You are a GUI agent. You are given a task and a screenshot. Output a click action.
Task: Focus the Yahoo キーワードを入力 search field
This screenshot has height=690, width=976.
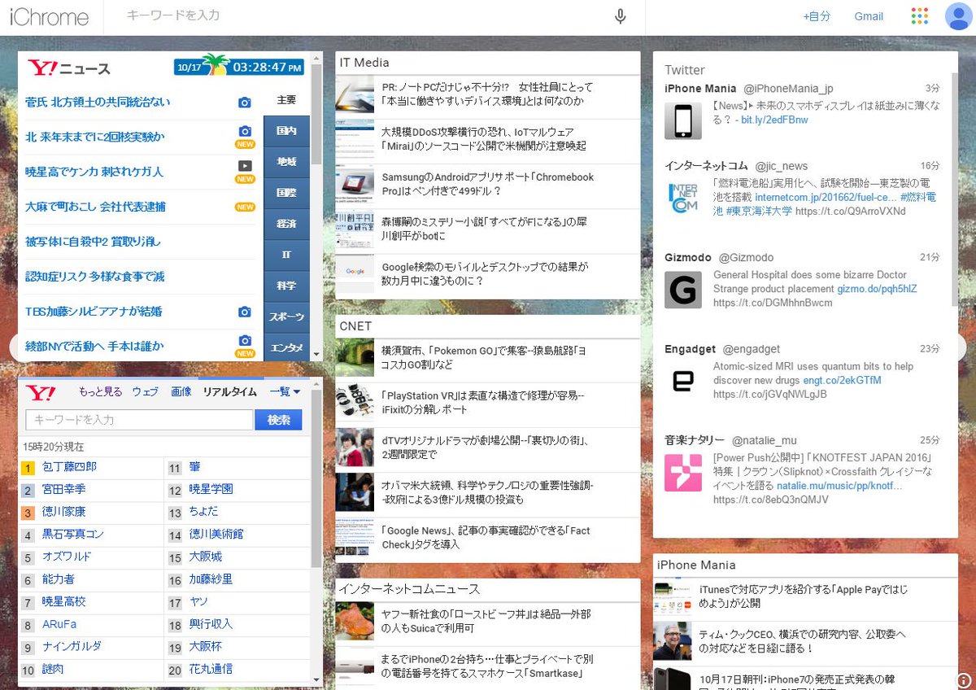pos(139,420)
